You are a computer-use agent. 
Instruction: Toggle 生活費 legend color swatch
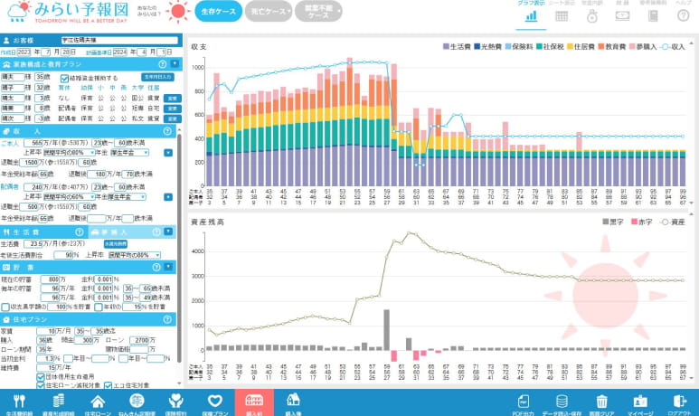coord(447,45)
